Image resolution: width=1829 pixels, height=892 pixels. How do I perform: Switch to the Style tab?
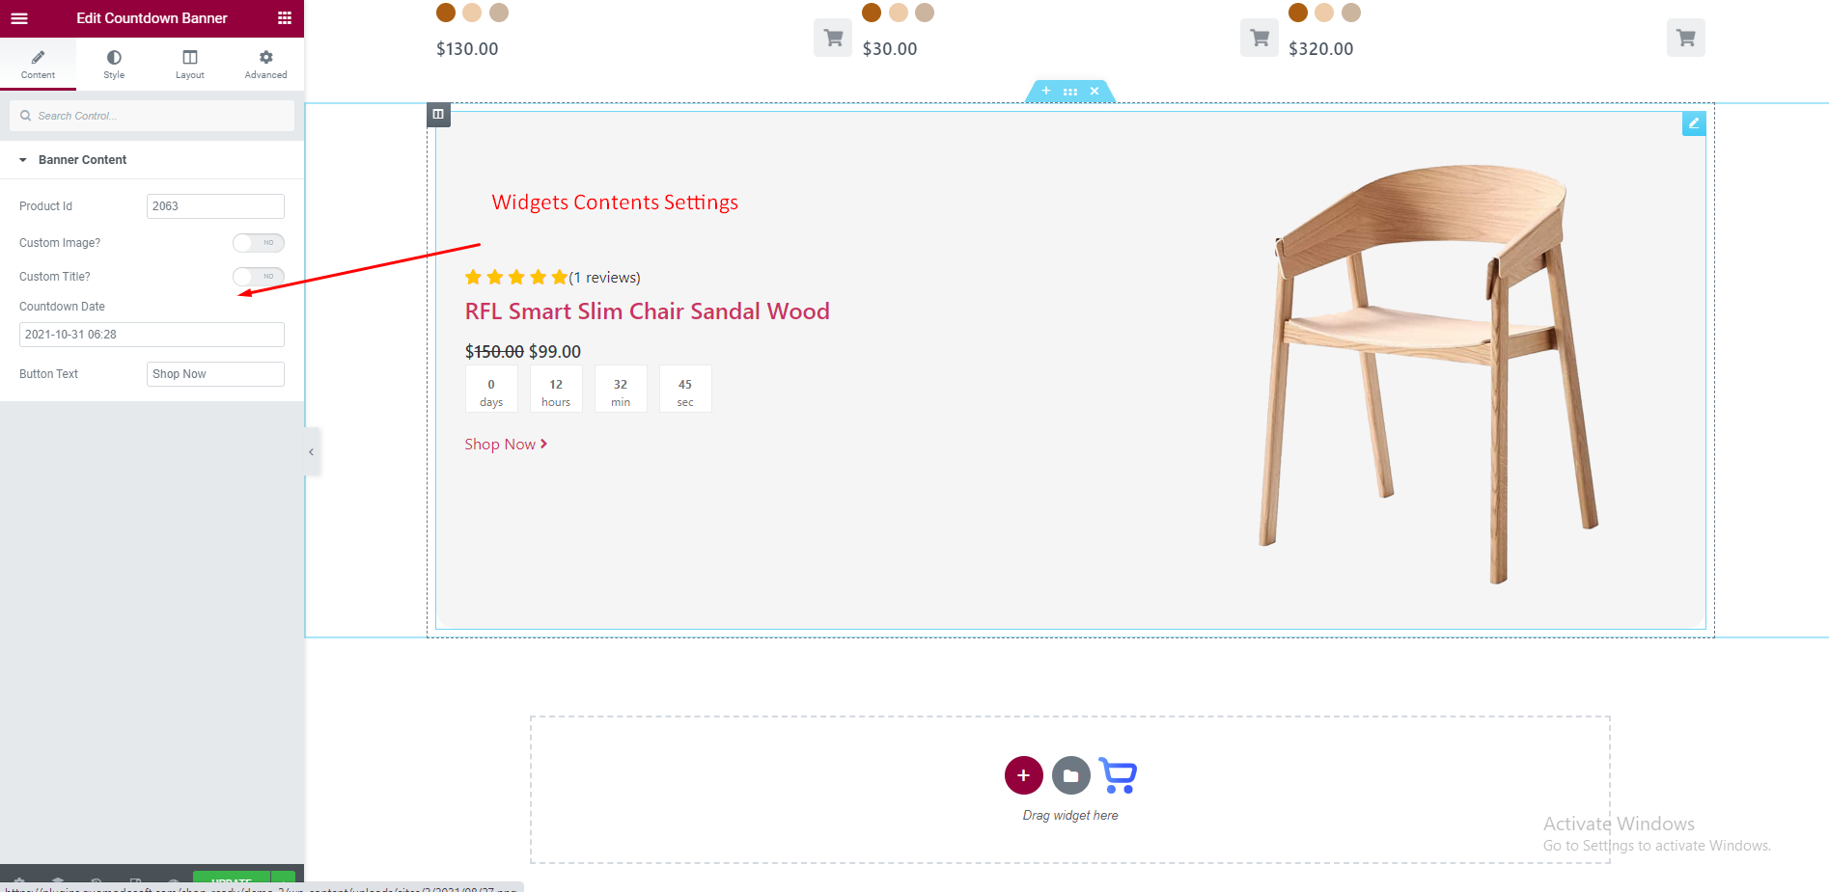pos(114,64)
